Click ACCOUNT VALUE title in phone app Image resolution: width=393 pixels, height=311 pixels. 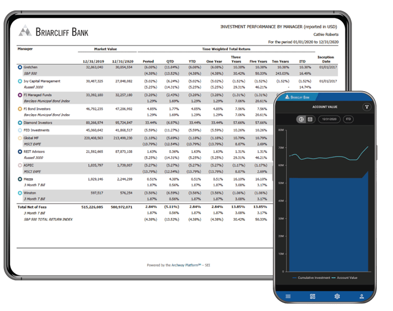tap(325, 107)
